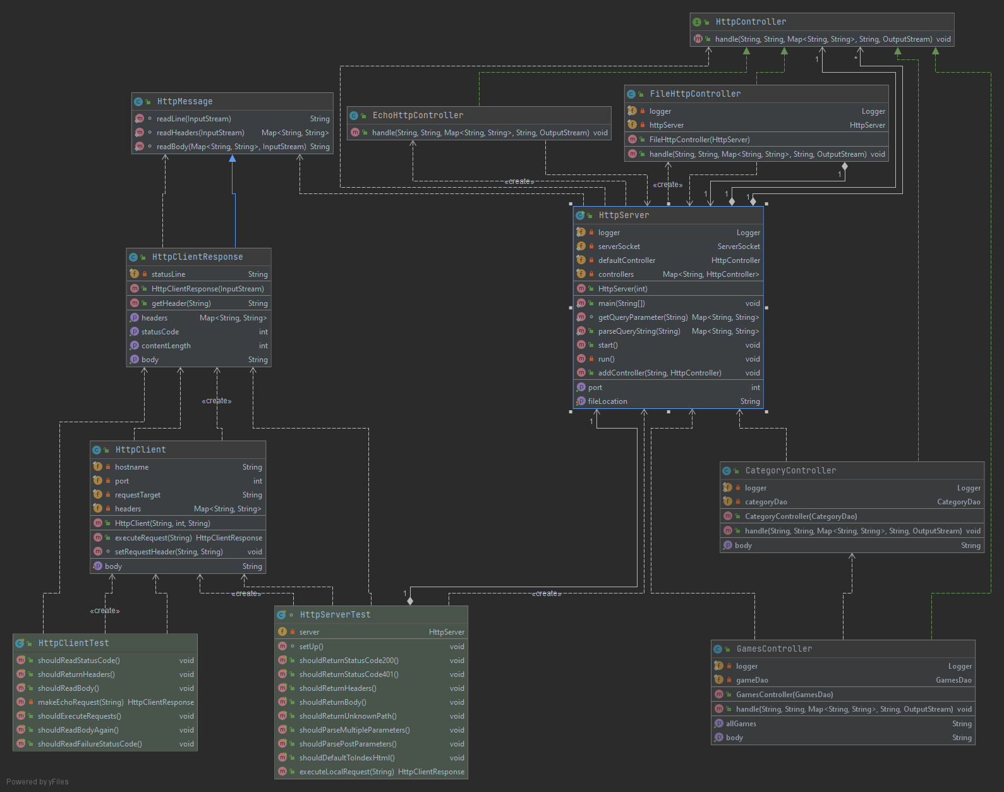Click the readHeaders(InputStream) method row

pyautogui.click(x=233, y=133)
